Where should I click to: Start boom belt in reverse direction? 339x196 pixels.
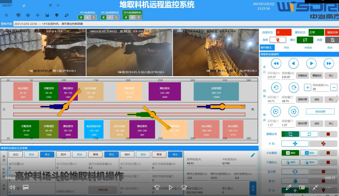point(309,134)
